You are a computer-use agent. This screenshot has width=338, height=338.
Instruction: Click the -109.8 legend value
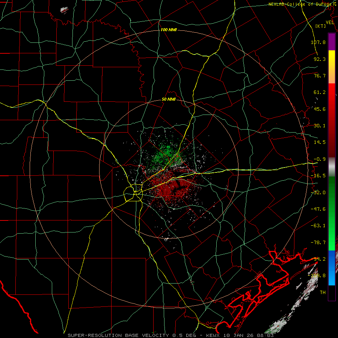[x=317, y=276]
